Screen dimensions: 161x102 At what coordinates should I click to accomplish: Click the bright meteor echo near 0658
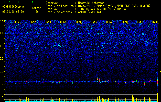(x=133, y=82)
